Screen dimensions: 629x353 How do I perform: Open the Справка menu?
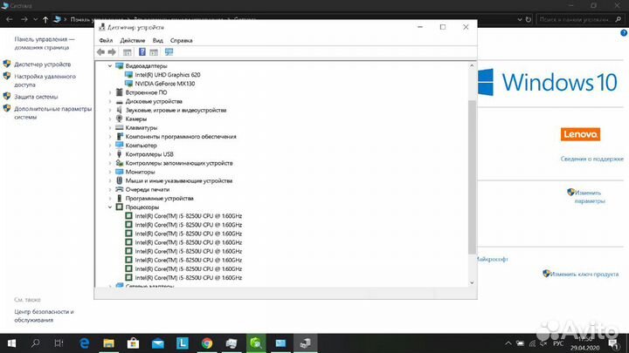click(x=181, y=40)
